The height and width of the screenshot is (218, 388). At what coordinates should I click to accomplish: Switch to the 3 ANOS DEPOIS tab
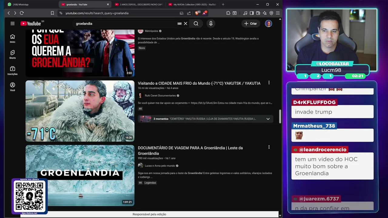point(139,5)
